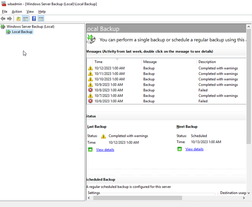Click the horizontal scrollbar thumb
Viewport: 252px width, 207px height.
pyautogui.click(x=138, y=198)
